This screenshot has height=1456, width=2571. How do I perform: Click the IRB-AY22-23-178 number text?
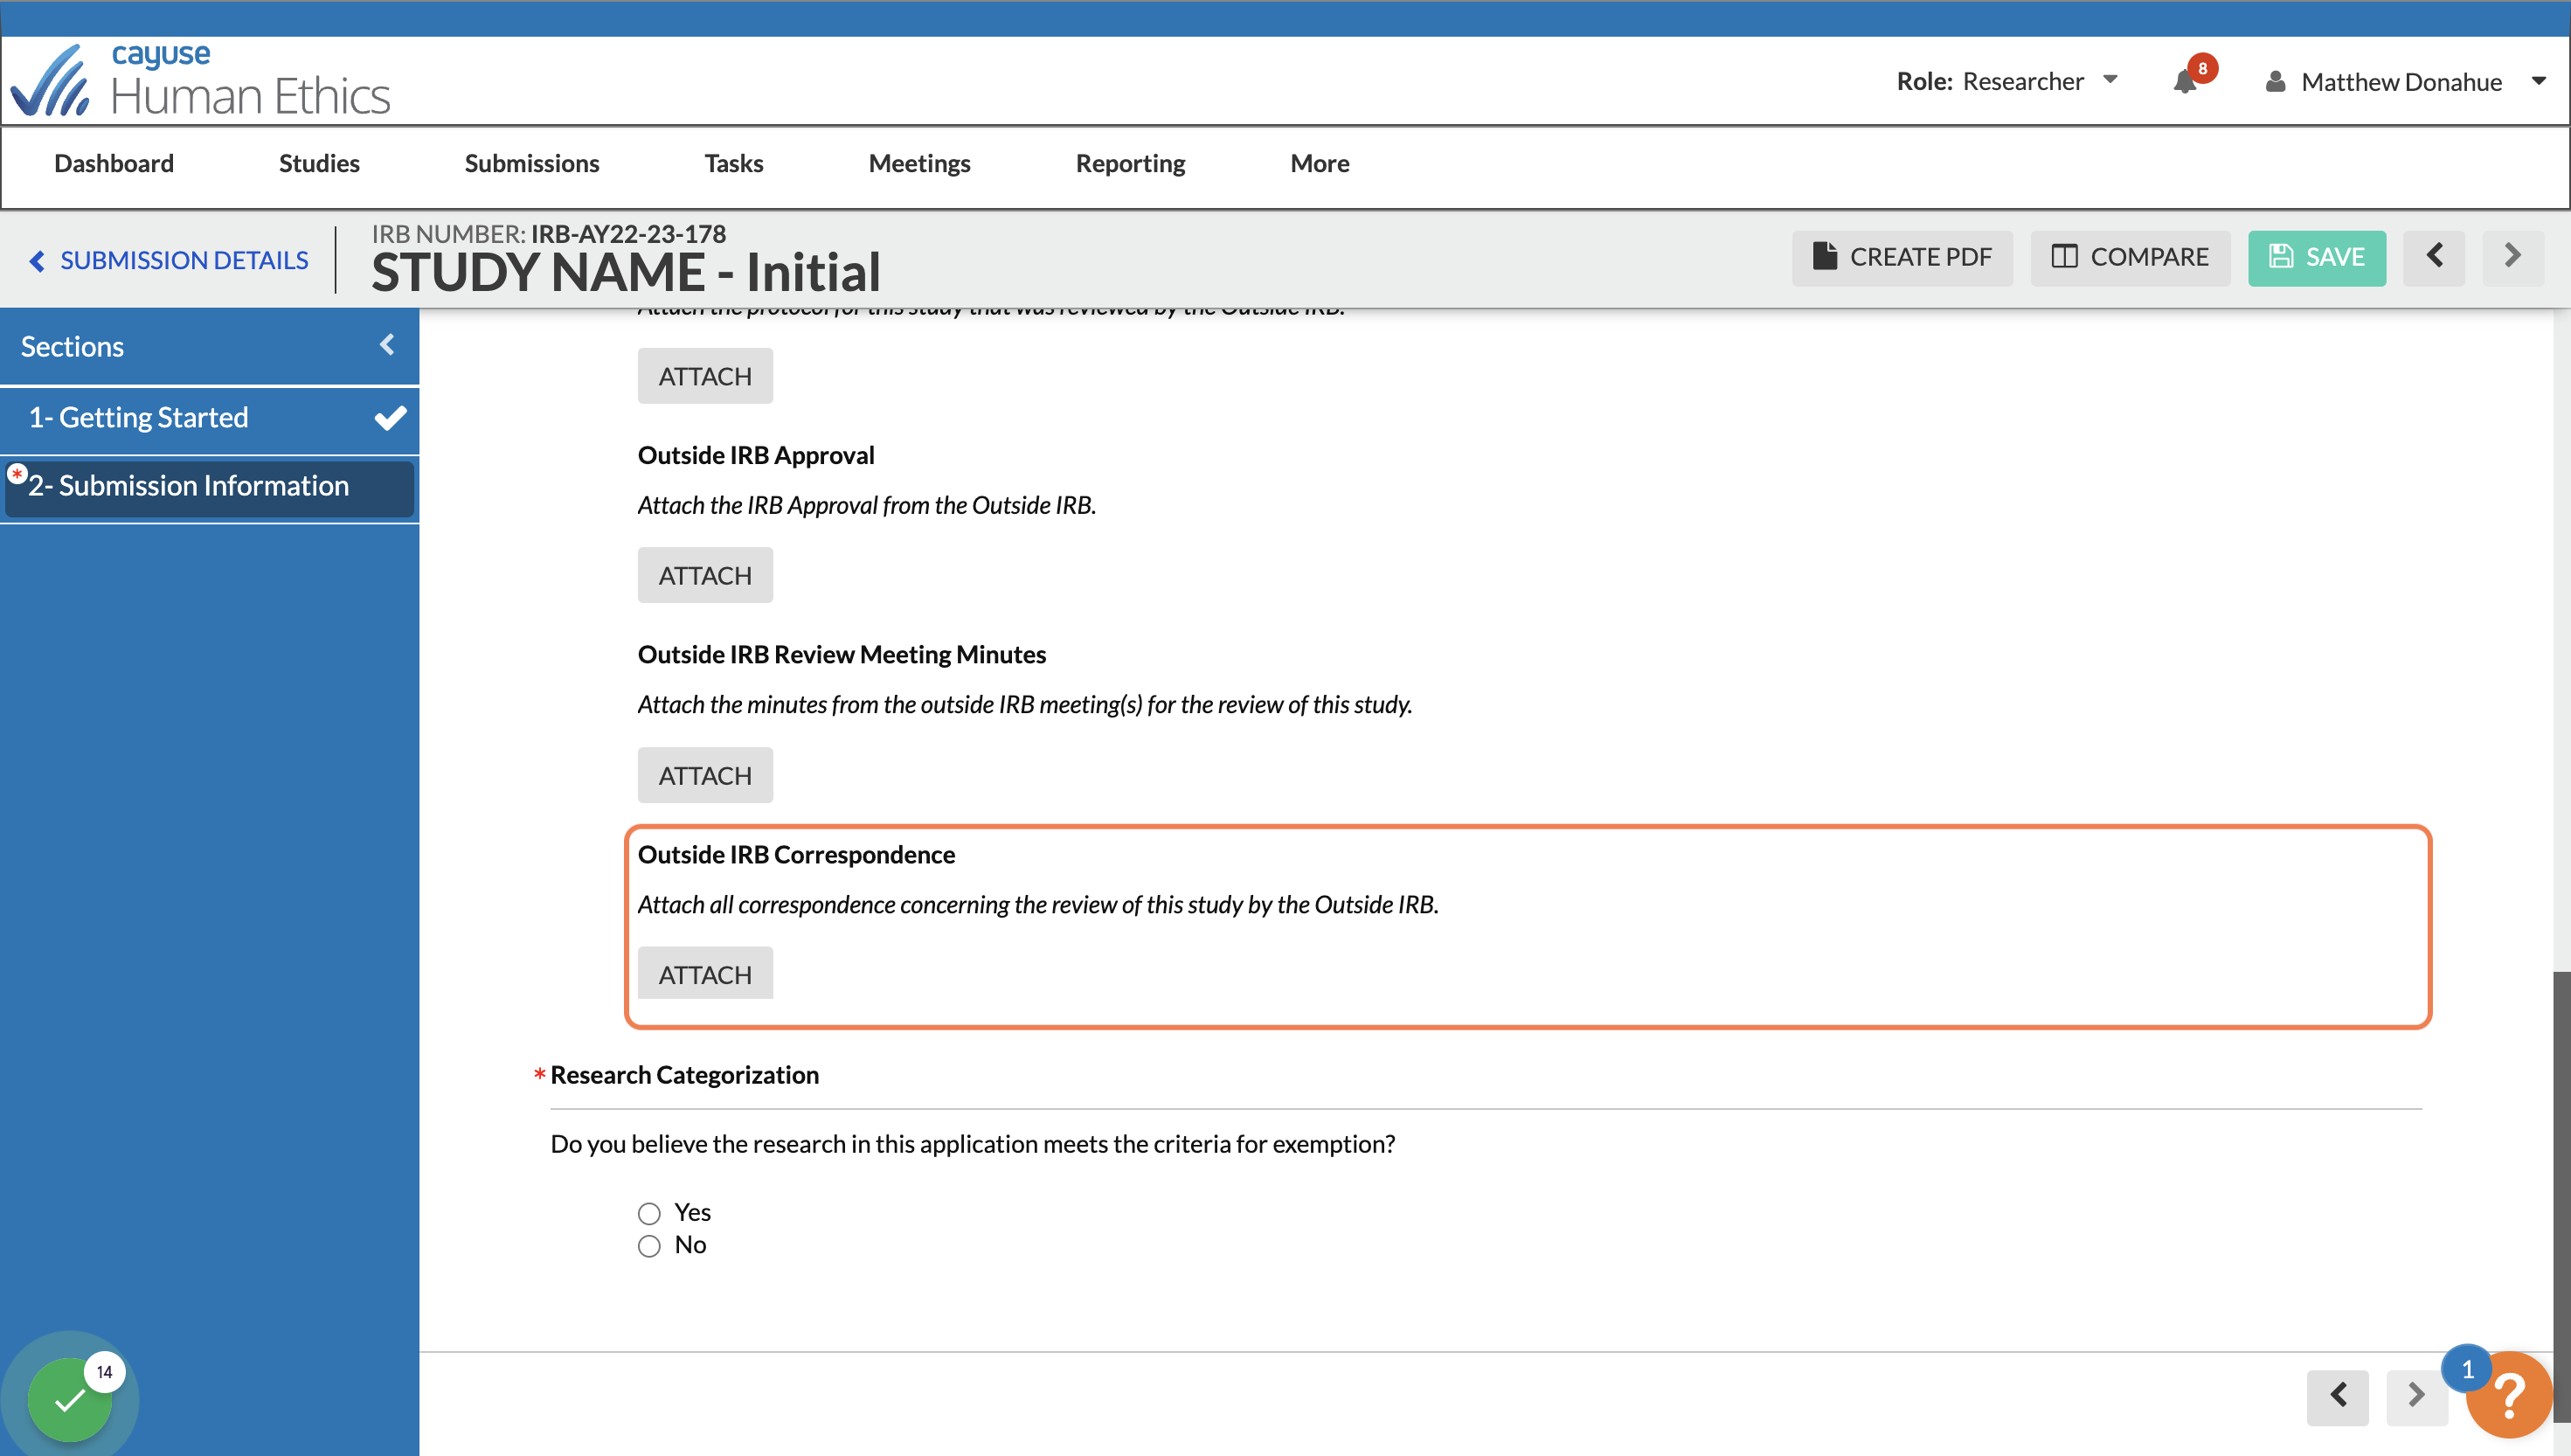click(628, 233)
